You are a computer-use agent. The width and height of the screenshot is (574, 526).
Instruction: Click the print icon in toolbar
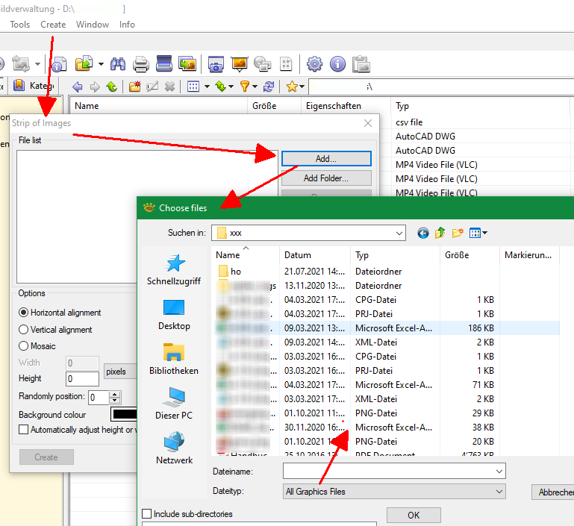click(141, 64)
